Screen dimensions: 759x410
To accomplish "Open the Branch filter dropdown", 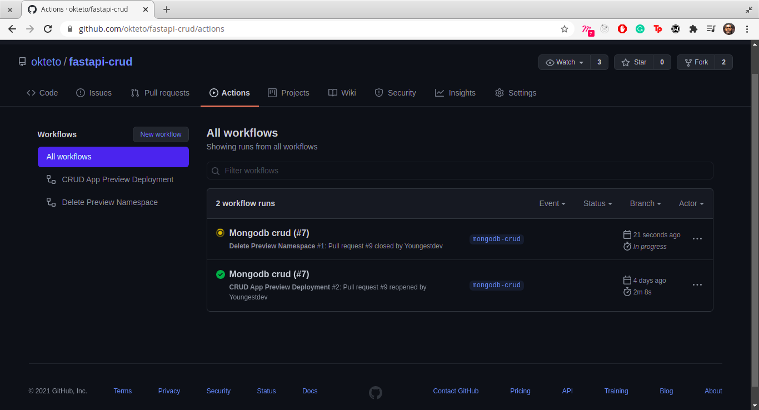I will click(646, 203).
